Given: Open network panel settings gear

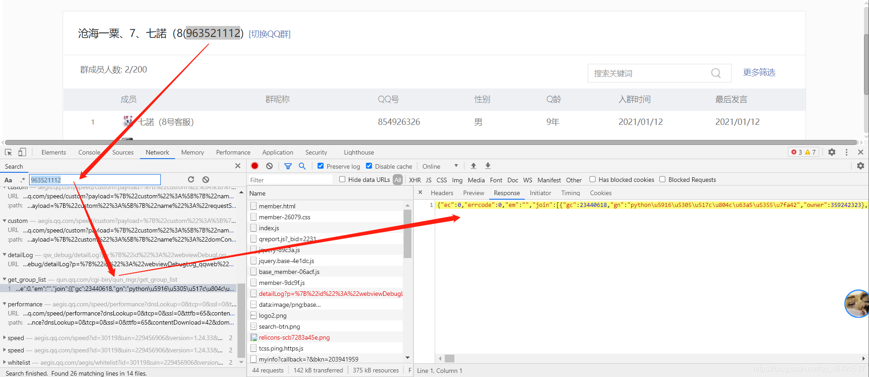Looking at the screenshot, I should 861,166.
